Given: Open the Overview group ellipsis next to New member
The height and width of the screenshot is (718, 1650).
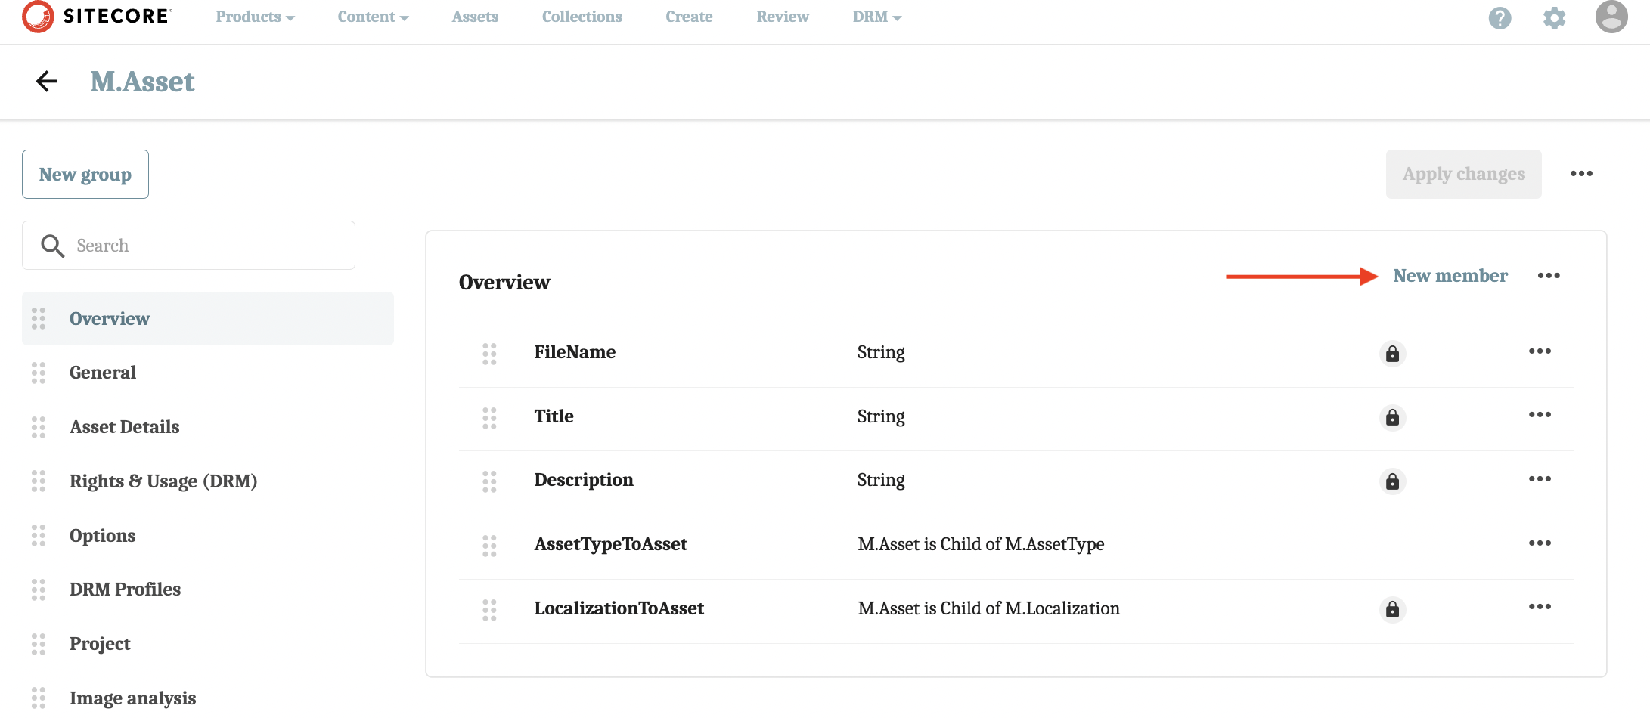Looking at the screenshot, I should point(1549,276).
